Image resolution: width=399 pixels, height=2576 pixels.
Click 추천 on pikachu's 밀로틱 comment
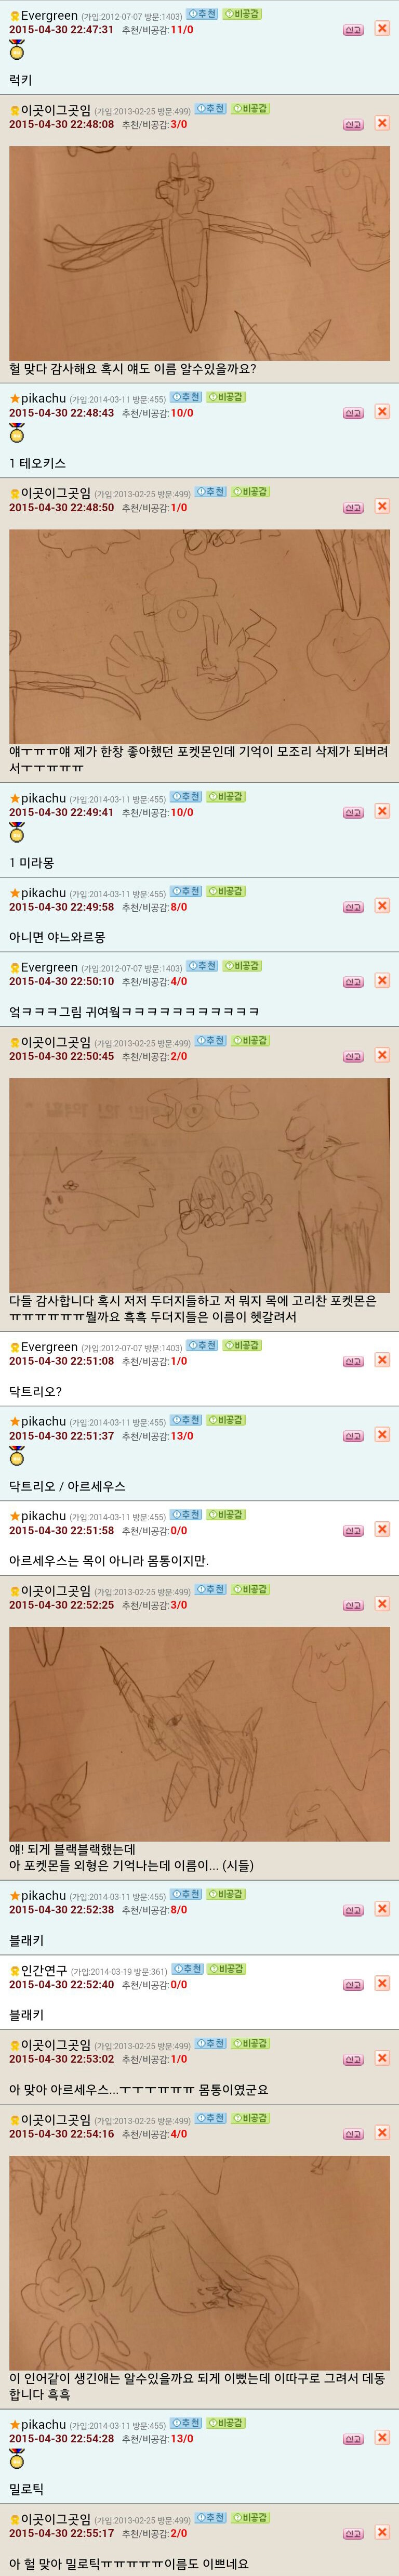tap(186, 2423)
